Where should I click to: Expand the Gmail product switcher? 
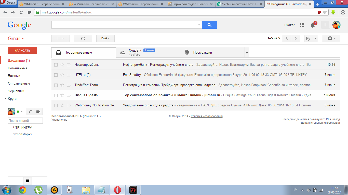click(x=16, y=39)
